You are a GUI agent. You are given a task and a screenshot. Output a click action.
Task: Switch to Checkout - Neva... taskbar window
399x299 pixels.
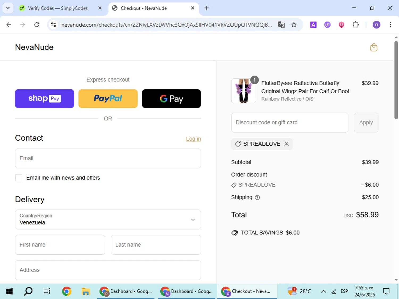click(247, 291)
